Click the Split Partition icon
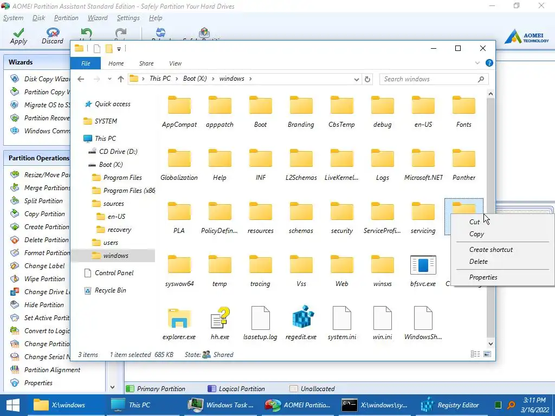Image resolution: width=555 pixels, height=416 pixels. pos(15,200)
